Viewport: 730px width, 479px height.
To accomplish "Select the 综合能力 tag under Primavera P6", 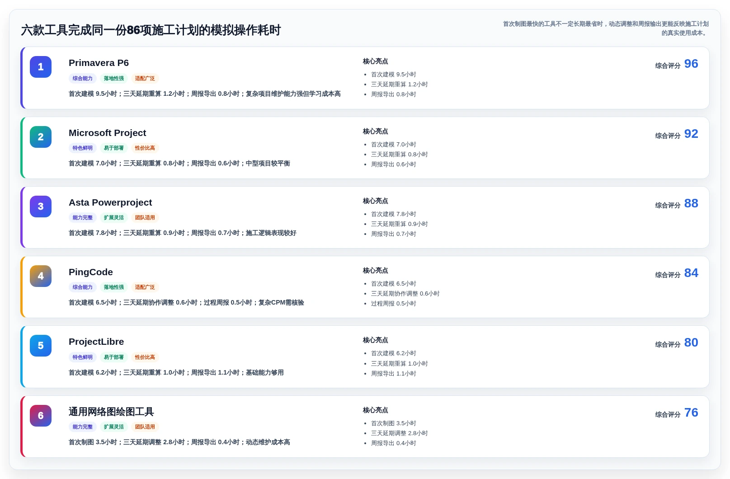I will (83, 78).
